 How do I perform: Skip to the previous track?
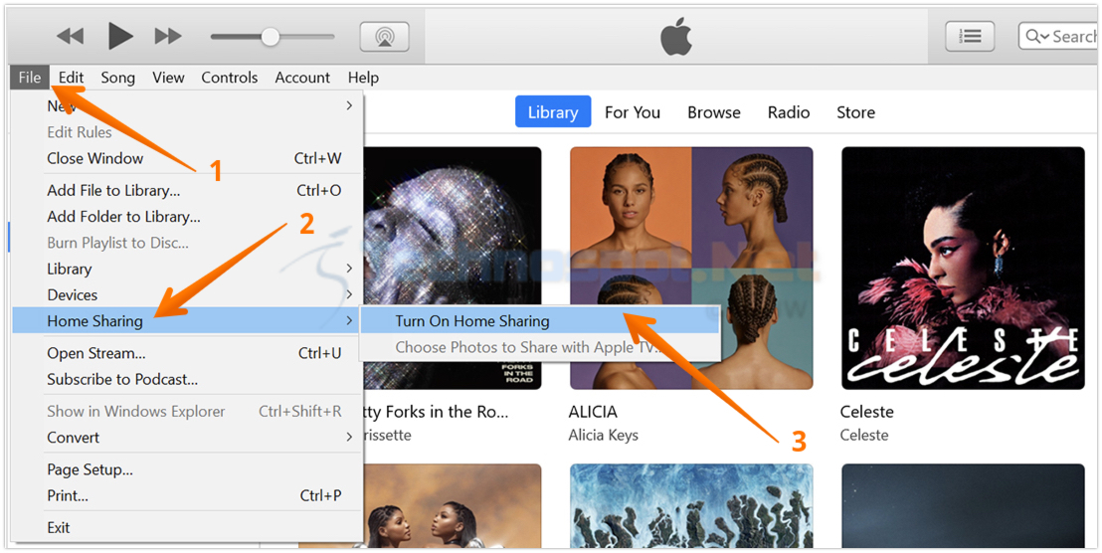(71, 37)
